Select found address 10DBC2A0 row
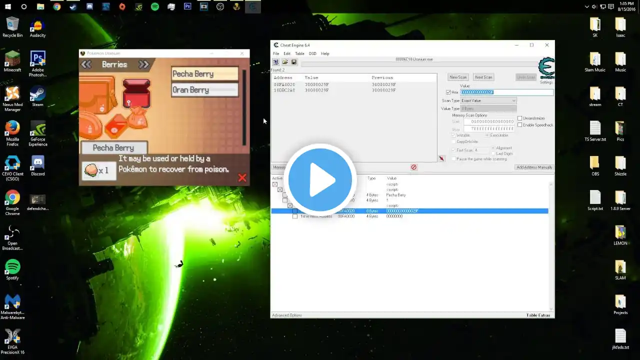Screen dimensions: 640x360 pyautogui.click(x=354, y=90)
